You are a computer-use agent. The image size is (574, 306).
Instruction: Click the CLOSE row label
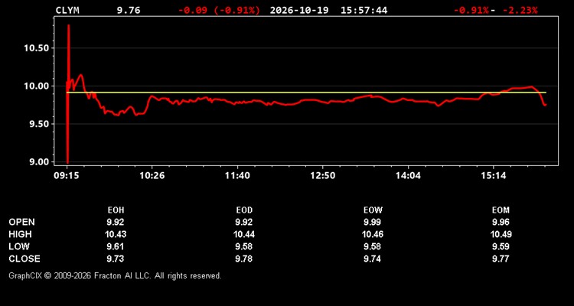[24, 259]
